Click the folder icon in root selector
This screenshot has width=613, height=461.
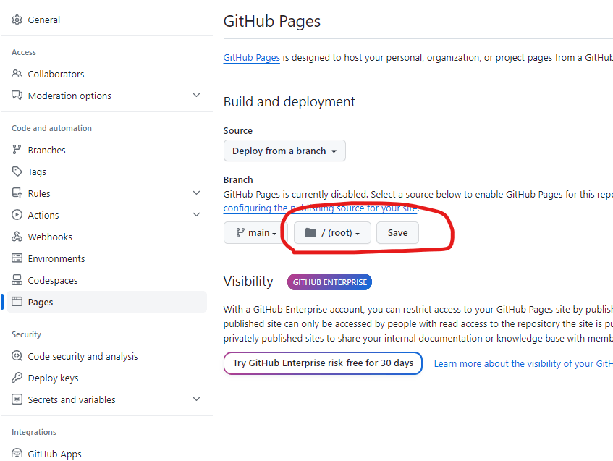coord(310,232)
